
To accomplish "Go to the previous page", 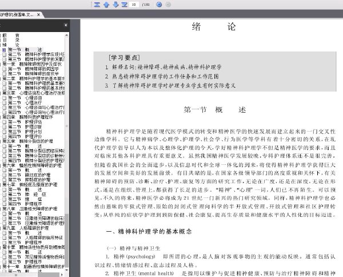I will [x=106, y=5].
